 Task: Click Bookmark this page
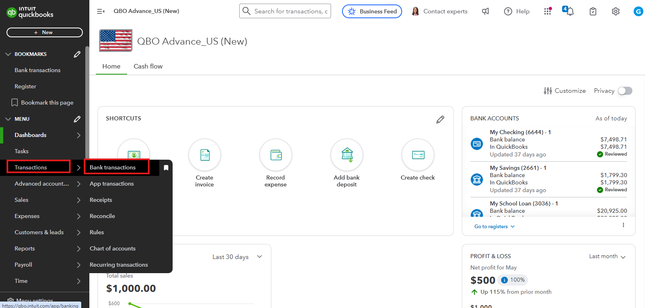(43, 103)
